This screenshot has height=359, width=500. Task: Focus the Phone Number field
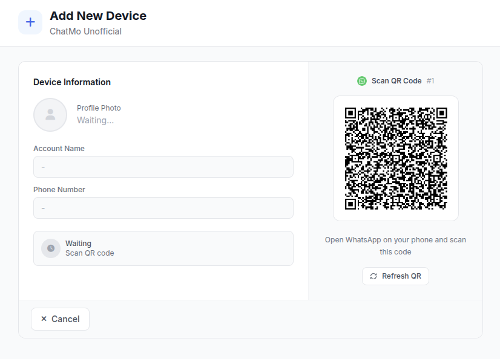tap(163, 208)
